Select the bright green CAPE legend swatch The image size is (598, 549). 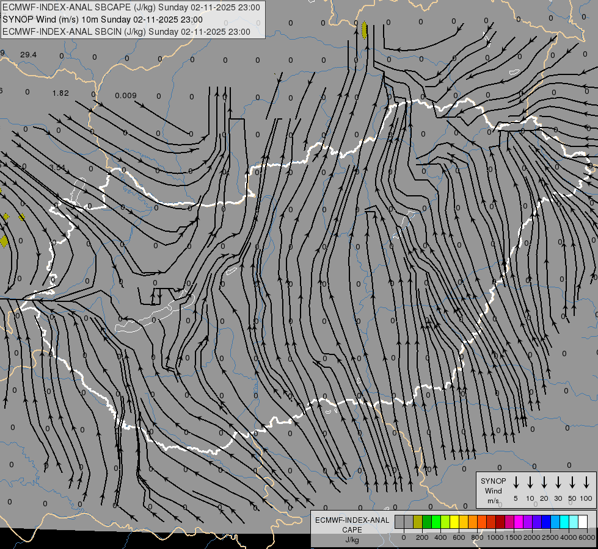(x=436, y=522)
